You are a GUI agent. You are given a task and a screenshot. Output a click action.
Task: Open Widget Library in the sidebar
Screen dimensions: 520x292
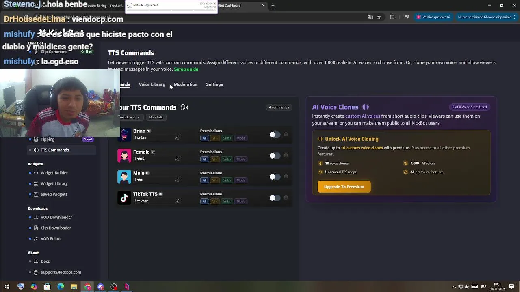pyautogui.click(x=62, y=184)
